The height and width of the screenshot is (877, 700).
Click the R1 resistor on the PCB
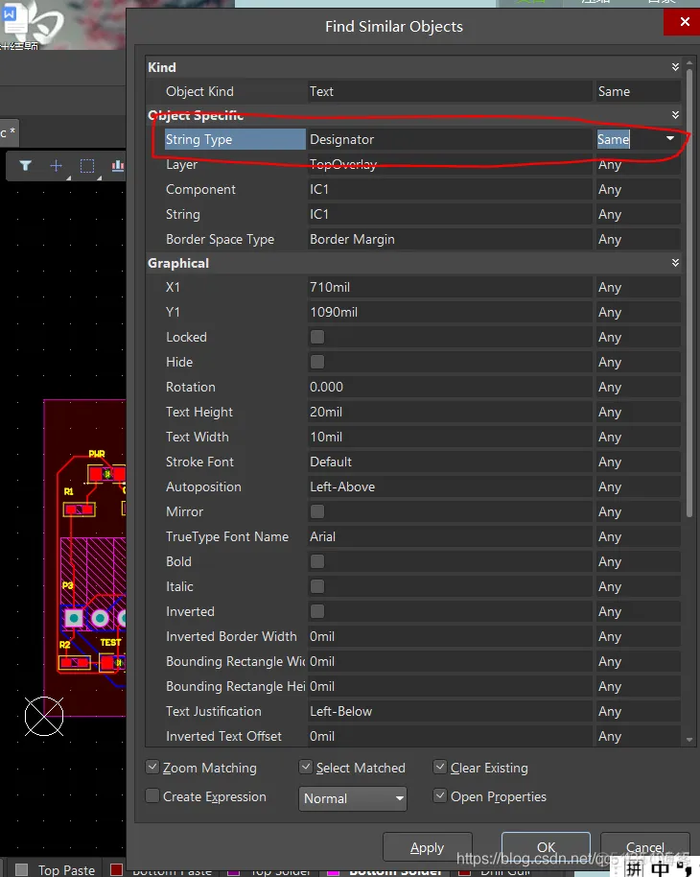click(79, 510)
